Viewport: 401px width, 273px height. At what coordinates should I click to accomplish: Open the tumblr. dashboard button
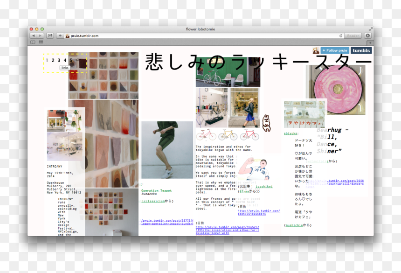pyautogui.click(x=361, y=50)
